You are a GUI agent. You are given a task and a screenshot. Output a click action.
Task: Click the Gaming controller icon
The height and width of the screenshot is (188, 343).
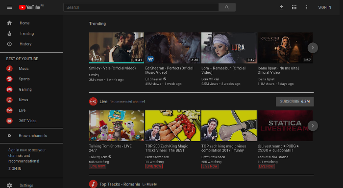pyautogui.click(x=9, y=89)
